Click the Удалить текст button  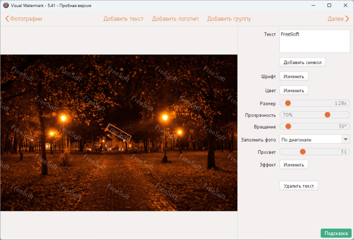[x=299, y=186]
